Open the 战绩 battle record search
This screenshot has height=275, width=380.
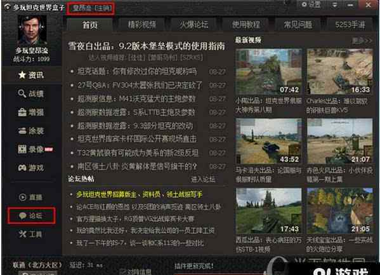(x=31, y=94)
